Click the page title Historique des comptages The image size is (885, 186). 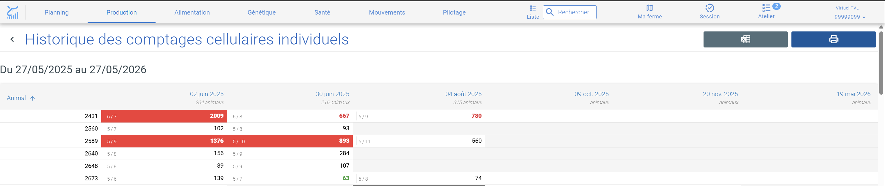tap(187, 39)
